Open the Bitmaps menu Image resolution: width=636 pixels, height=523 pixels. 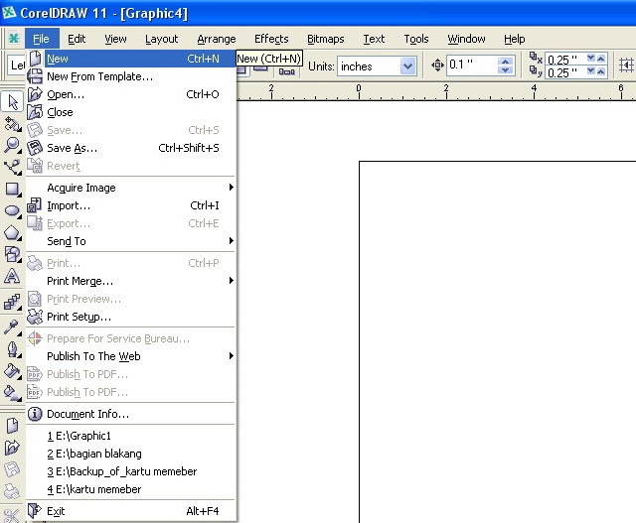pos(325,39)
